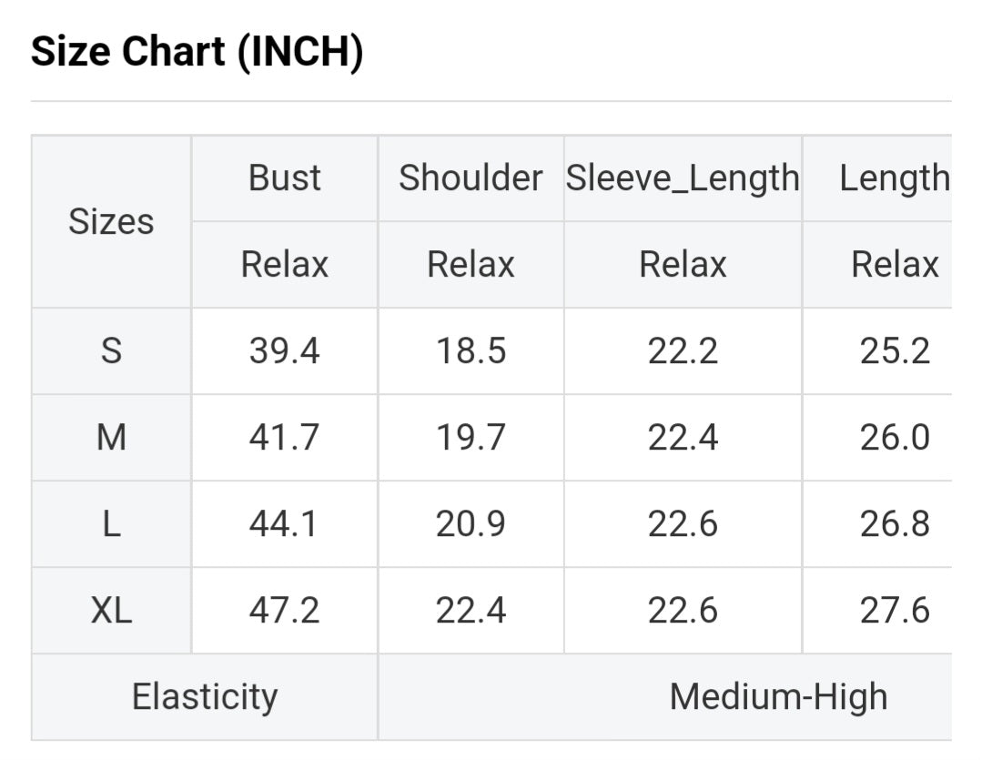
Task: Select the M size row label
Action: 111,438
